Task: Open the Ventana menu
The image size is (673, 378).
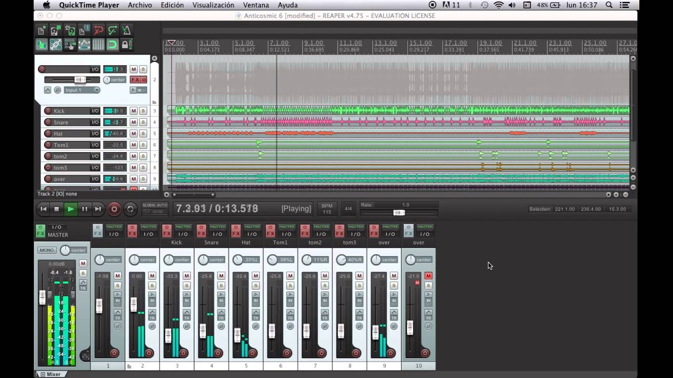Action: [x=256, y=5]
